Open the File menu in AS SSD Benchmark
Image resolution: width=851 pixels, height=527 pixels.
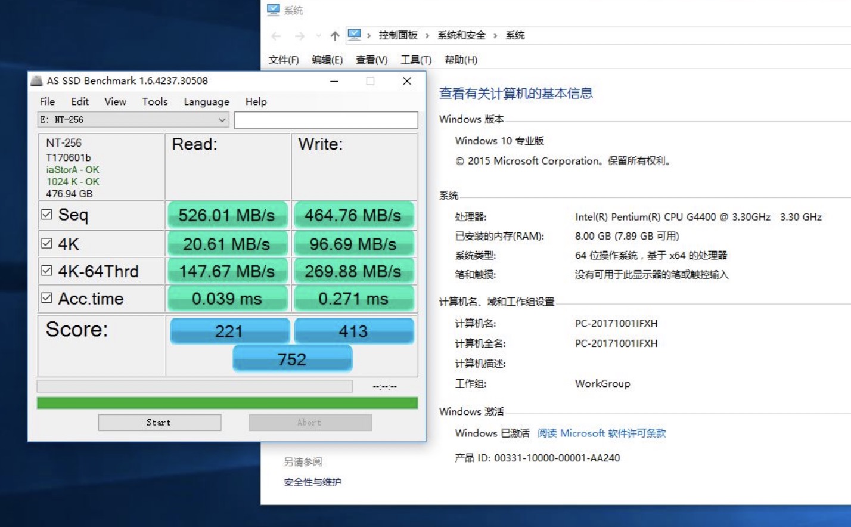coord(47,101)
